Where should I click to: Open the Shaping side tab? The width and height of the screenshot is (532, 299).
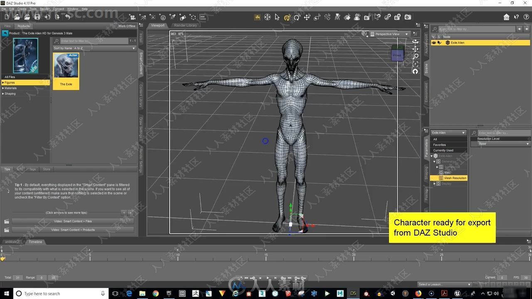426,173
